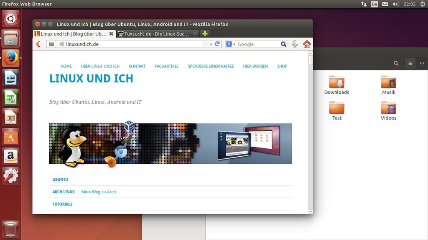428x240 pixels.
Task: Click the search magnifier in the file manager
Action: click(x=396, y=63)
